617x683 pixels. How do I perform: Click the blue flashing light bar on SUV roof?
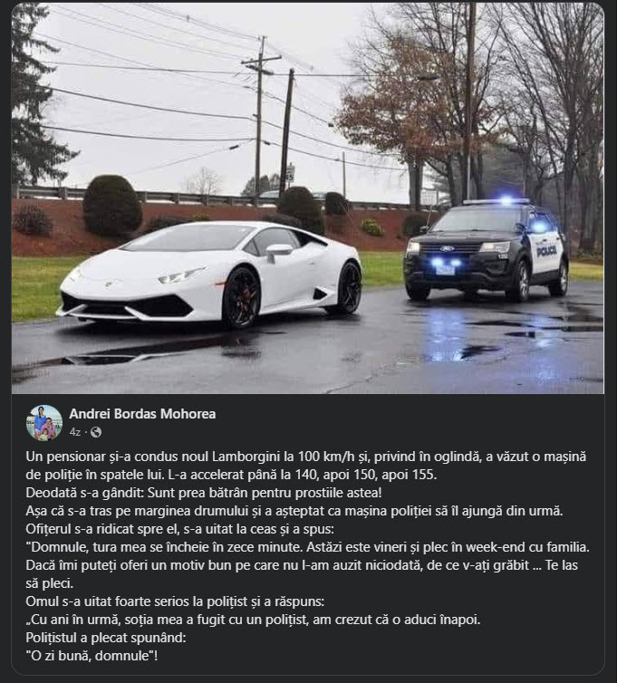click(496, 201)
